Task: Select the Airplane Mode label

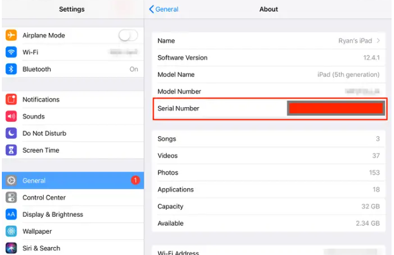Action: [x=44, y=35]
